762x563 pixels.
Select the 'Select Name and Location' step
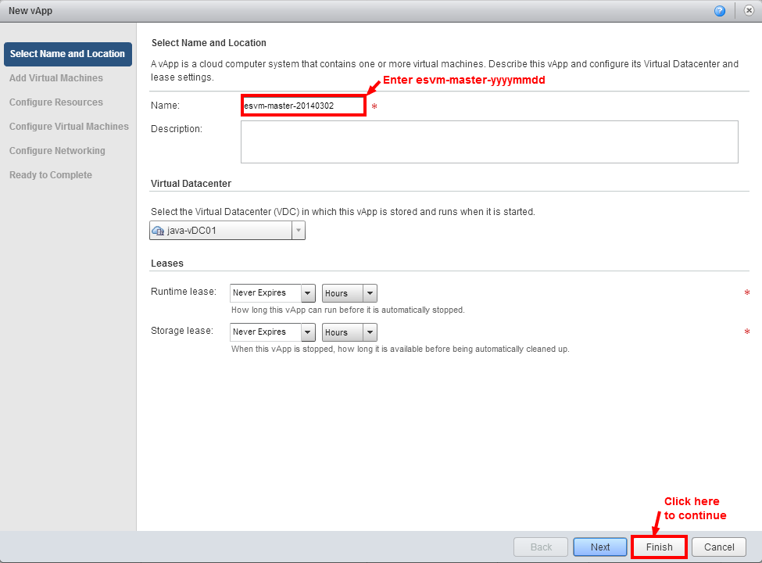tap(67, 54)
